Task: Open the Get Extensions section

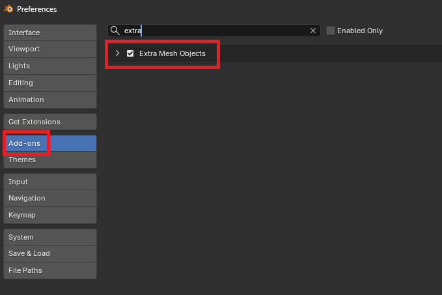Action: tap(50, 122)
